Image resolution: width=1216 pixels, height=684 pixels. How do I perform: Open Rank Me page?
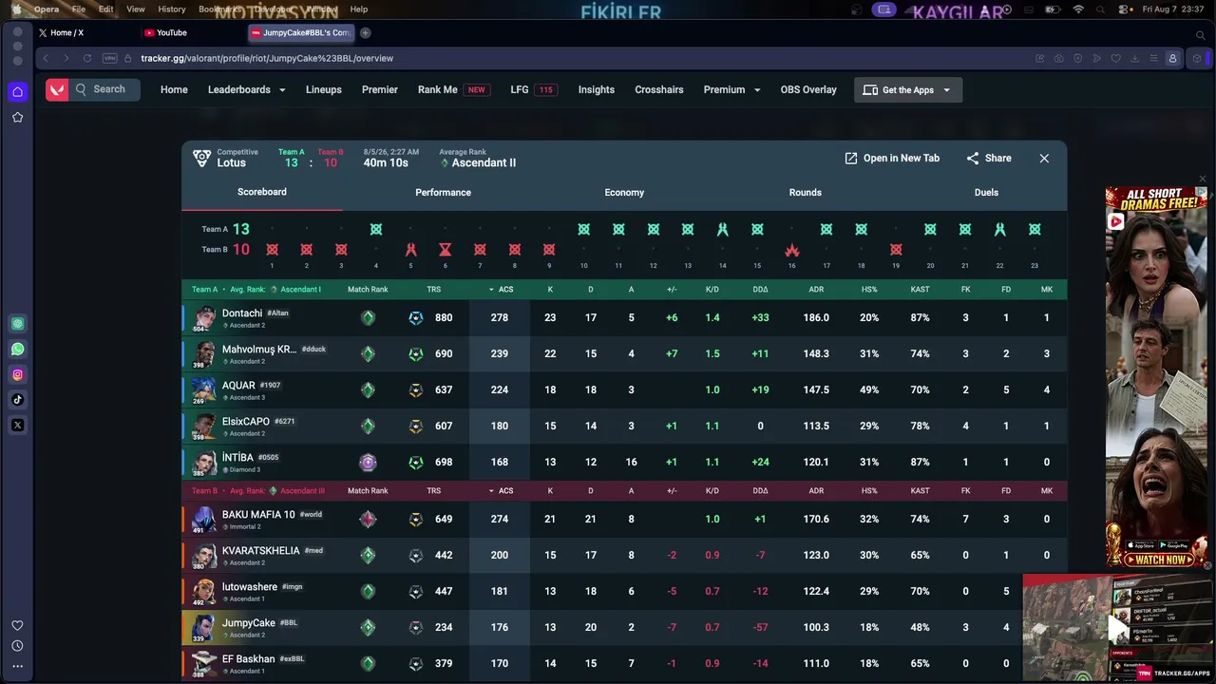(453, 89)
